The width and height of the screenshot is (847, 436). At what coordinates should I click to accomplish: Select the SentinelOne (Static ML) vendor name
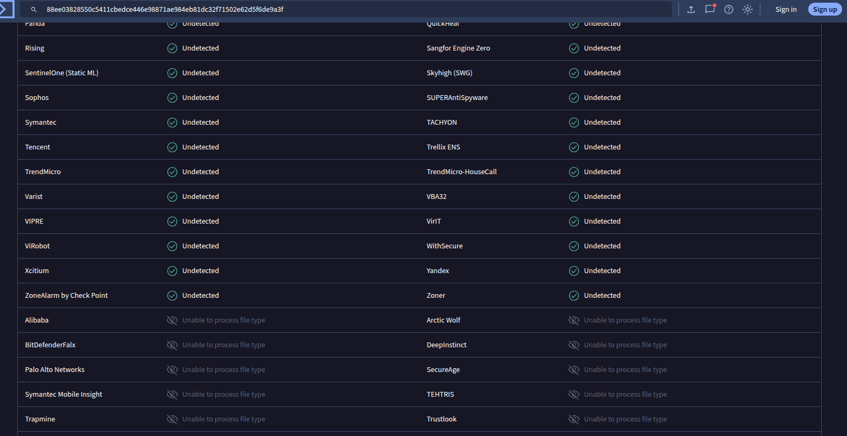[x=61, y=73]
